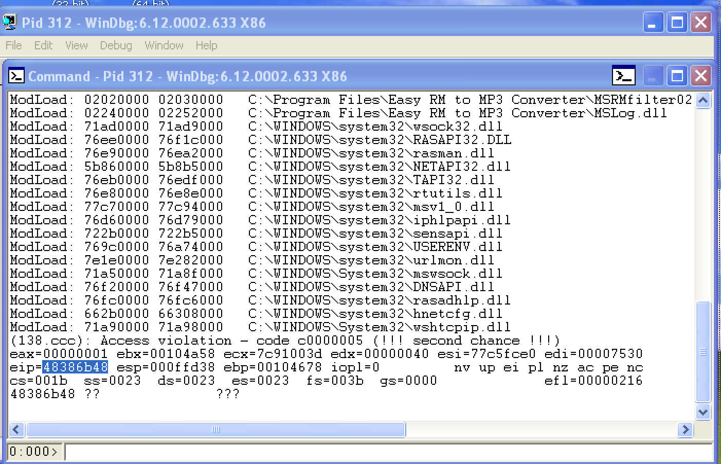721x464 pixels.
Task: Click the register text "ebp=00104678"
Action: click(x=273, y=367)
